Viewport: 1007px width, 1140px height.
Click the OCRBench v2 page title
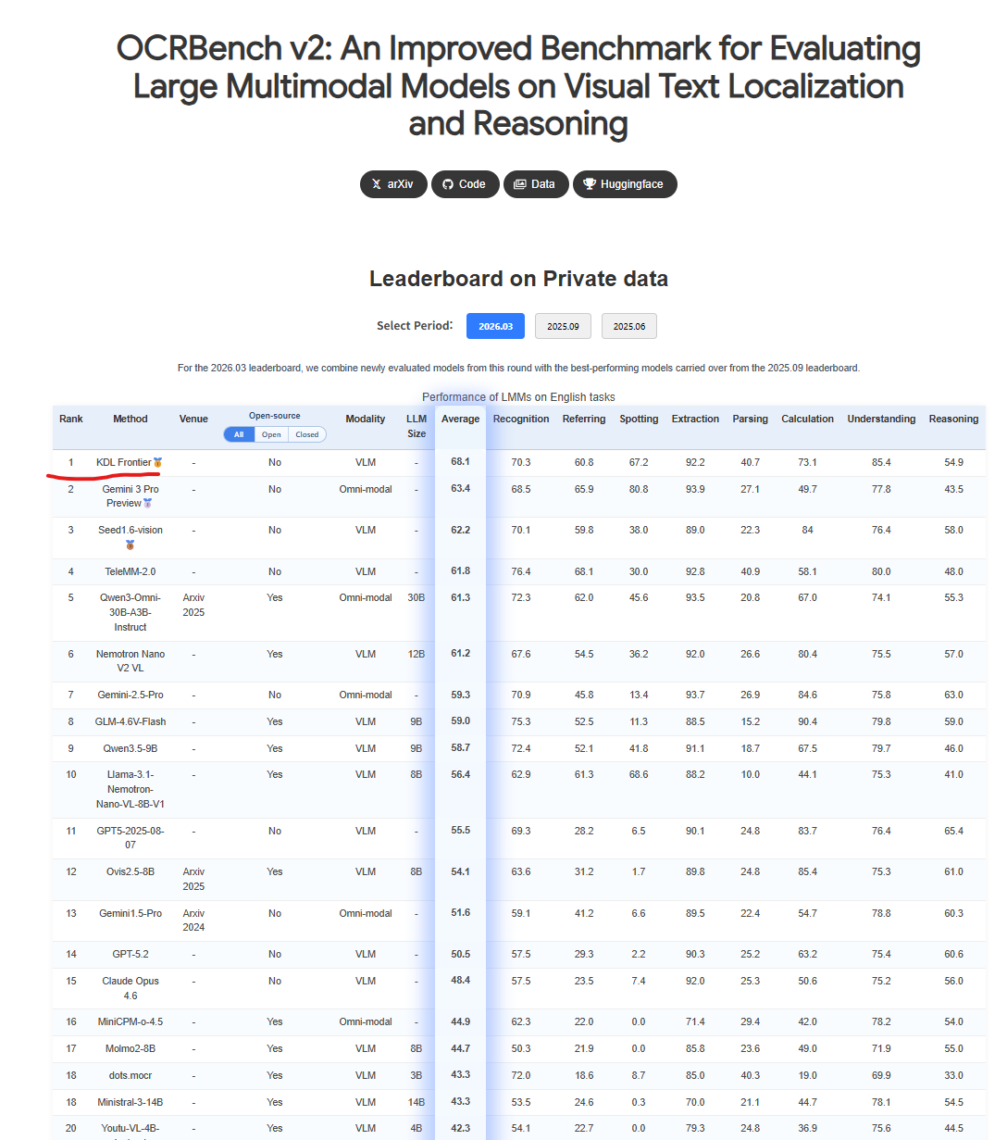pos(518,85)
